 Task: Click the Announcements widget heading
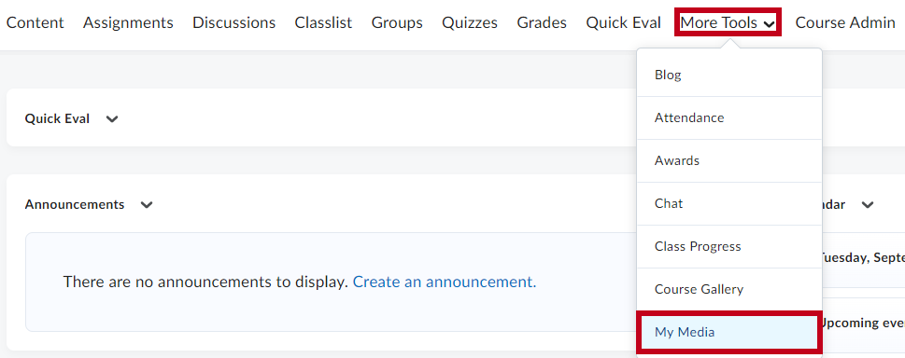(x=75, y=205)
